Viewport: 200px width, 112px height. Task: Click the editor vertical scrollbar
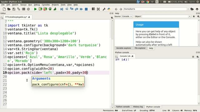click(112, 64)
